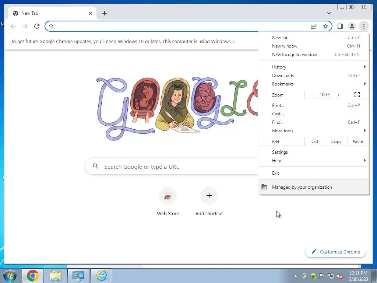
Task: Open a New Incognito window
Action: click(314, 55)
